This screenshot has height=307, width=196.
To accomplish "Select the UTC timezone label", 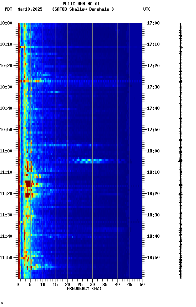I will 147,9.
